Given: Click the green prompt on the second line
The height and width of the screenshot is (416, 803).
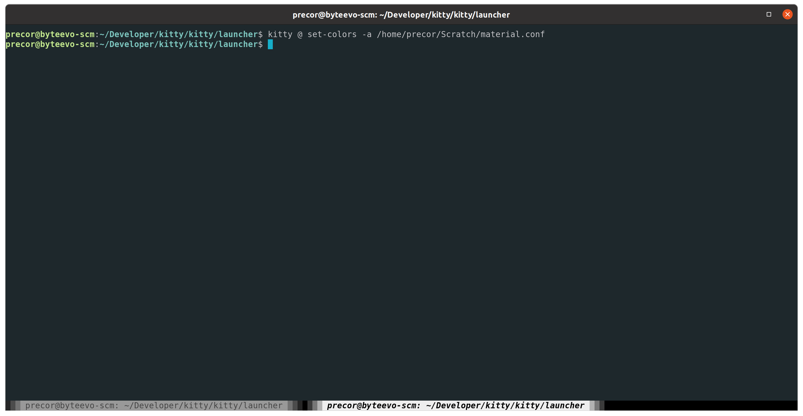Looking at the screenshot, I should click(50, 44).
